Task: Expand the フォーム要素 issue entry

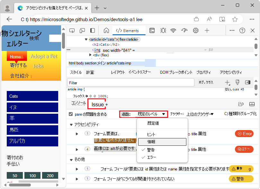Action: click(x=76, y=134)
